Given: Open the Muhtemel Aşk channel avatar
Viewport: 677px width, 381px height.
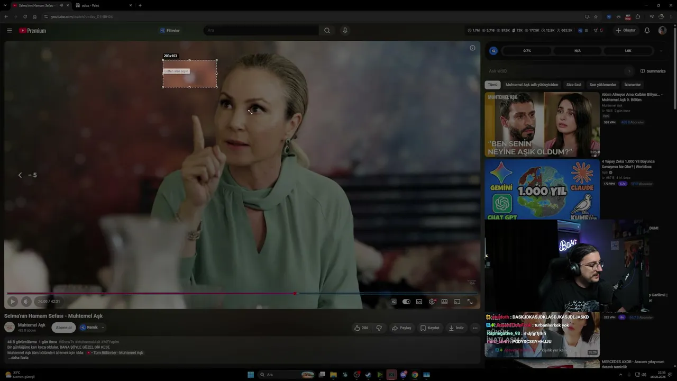Looking at the screenshot, I should [10, 328].
